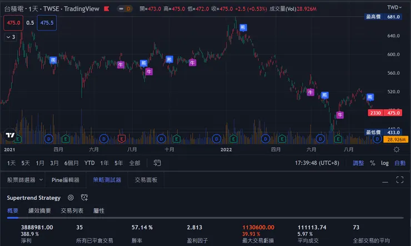Select the 交易列表 sub-tab
The width and height of the screenshot is (411, 246).
point(72,211)
